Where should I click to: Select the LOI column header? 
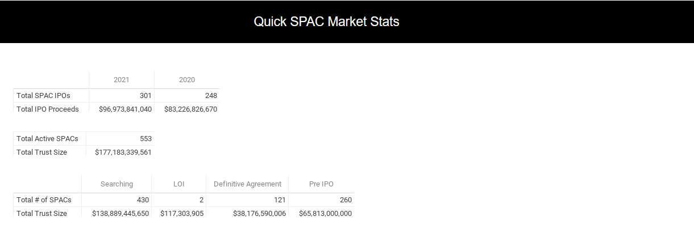pyautogui.click(x=178, y=184)
